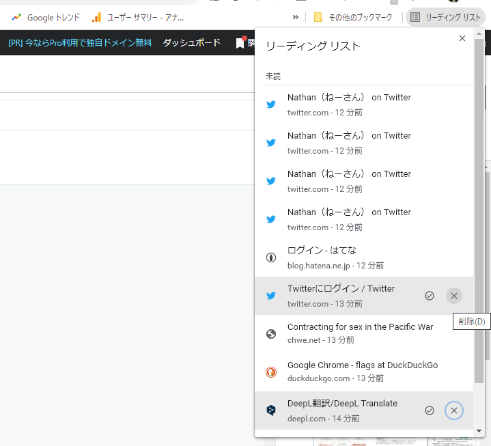Click the orange analytics bar chart favicon
491x446 pixels.
click(96, 18)
